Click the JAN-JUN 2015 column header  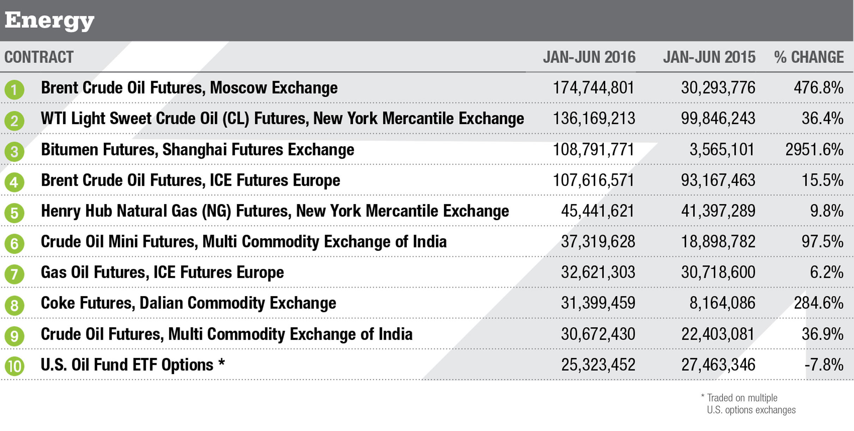tap(709, 57)
